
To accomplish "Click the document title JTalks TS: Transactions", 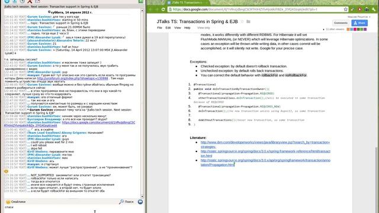I will tap(197, 21).
